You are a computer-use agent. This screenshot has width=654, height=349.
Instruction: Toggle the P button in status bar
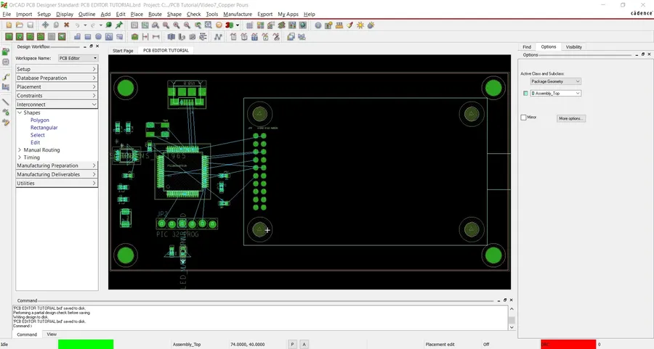pos(292,345)
